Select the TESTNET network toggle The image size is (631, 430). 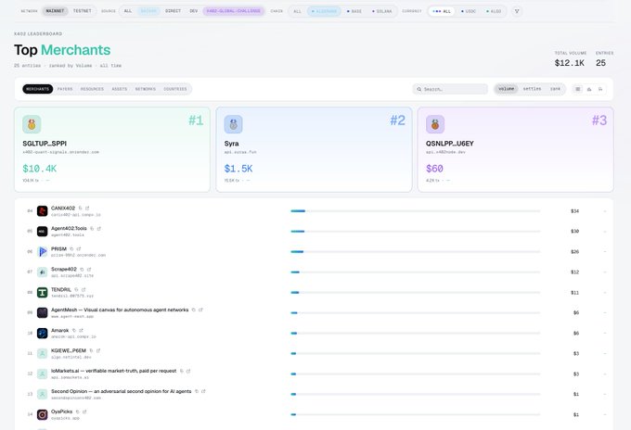82,11
